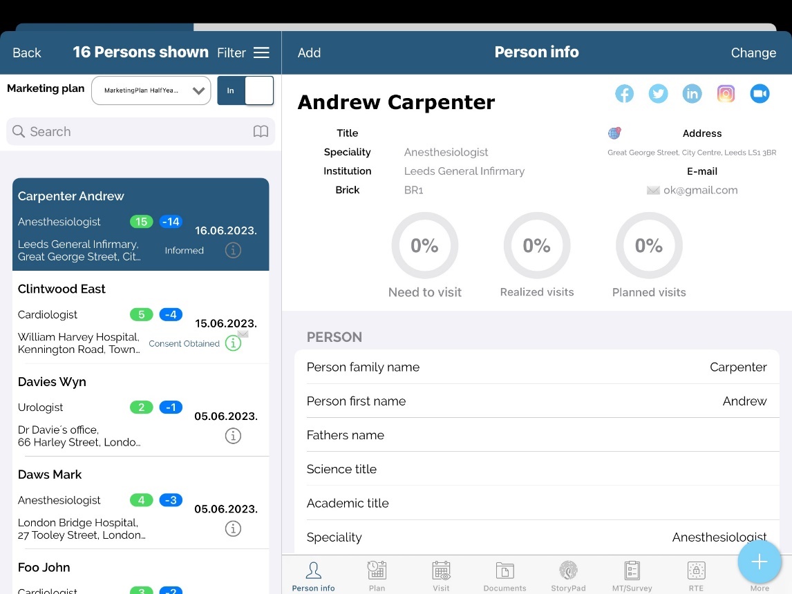The image size is (792, 594).
Task: Tap the globe map icon beside Address
Action: [x=614, y=133]
